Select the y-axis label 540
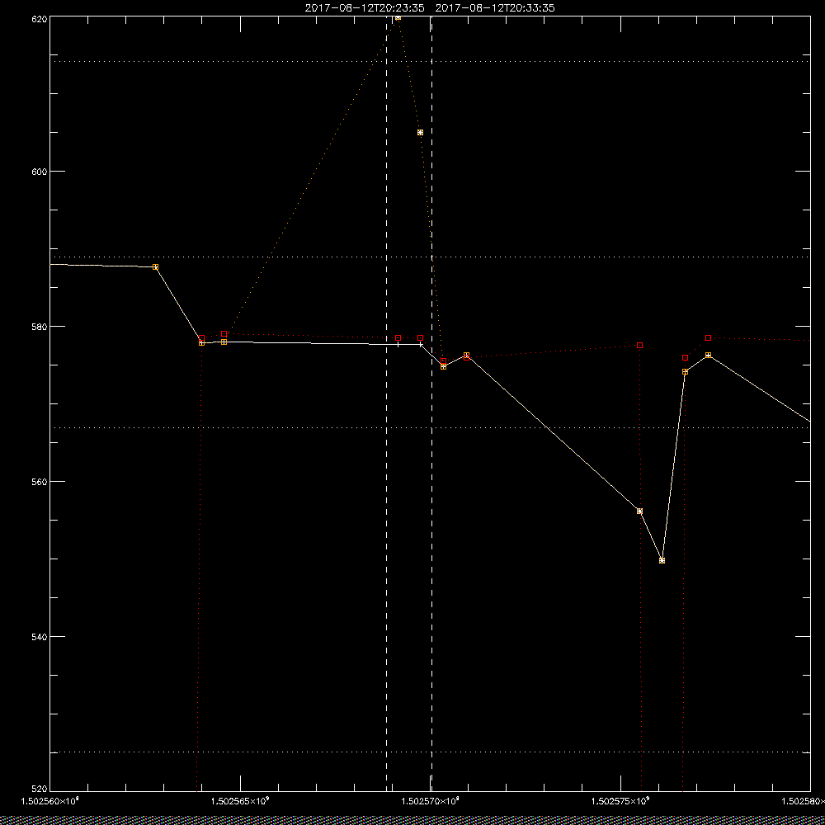 tap(40, 637)
